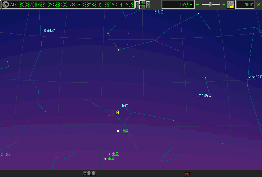The width and height of the screenshot is (262, 177).
Task: Toggle the AD era indicator
Action: pos(13,5)
